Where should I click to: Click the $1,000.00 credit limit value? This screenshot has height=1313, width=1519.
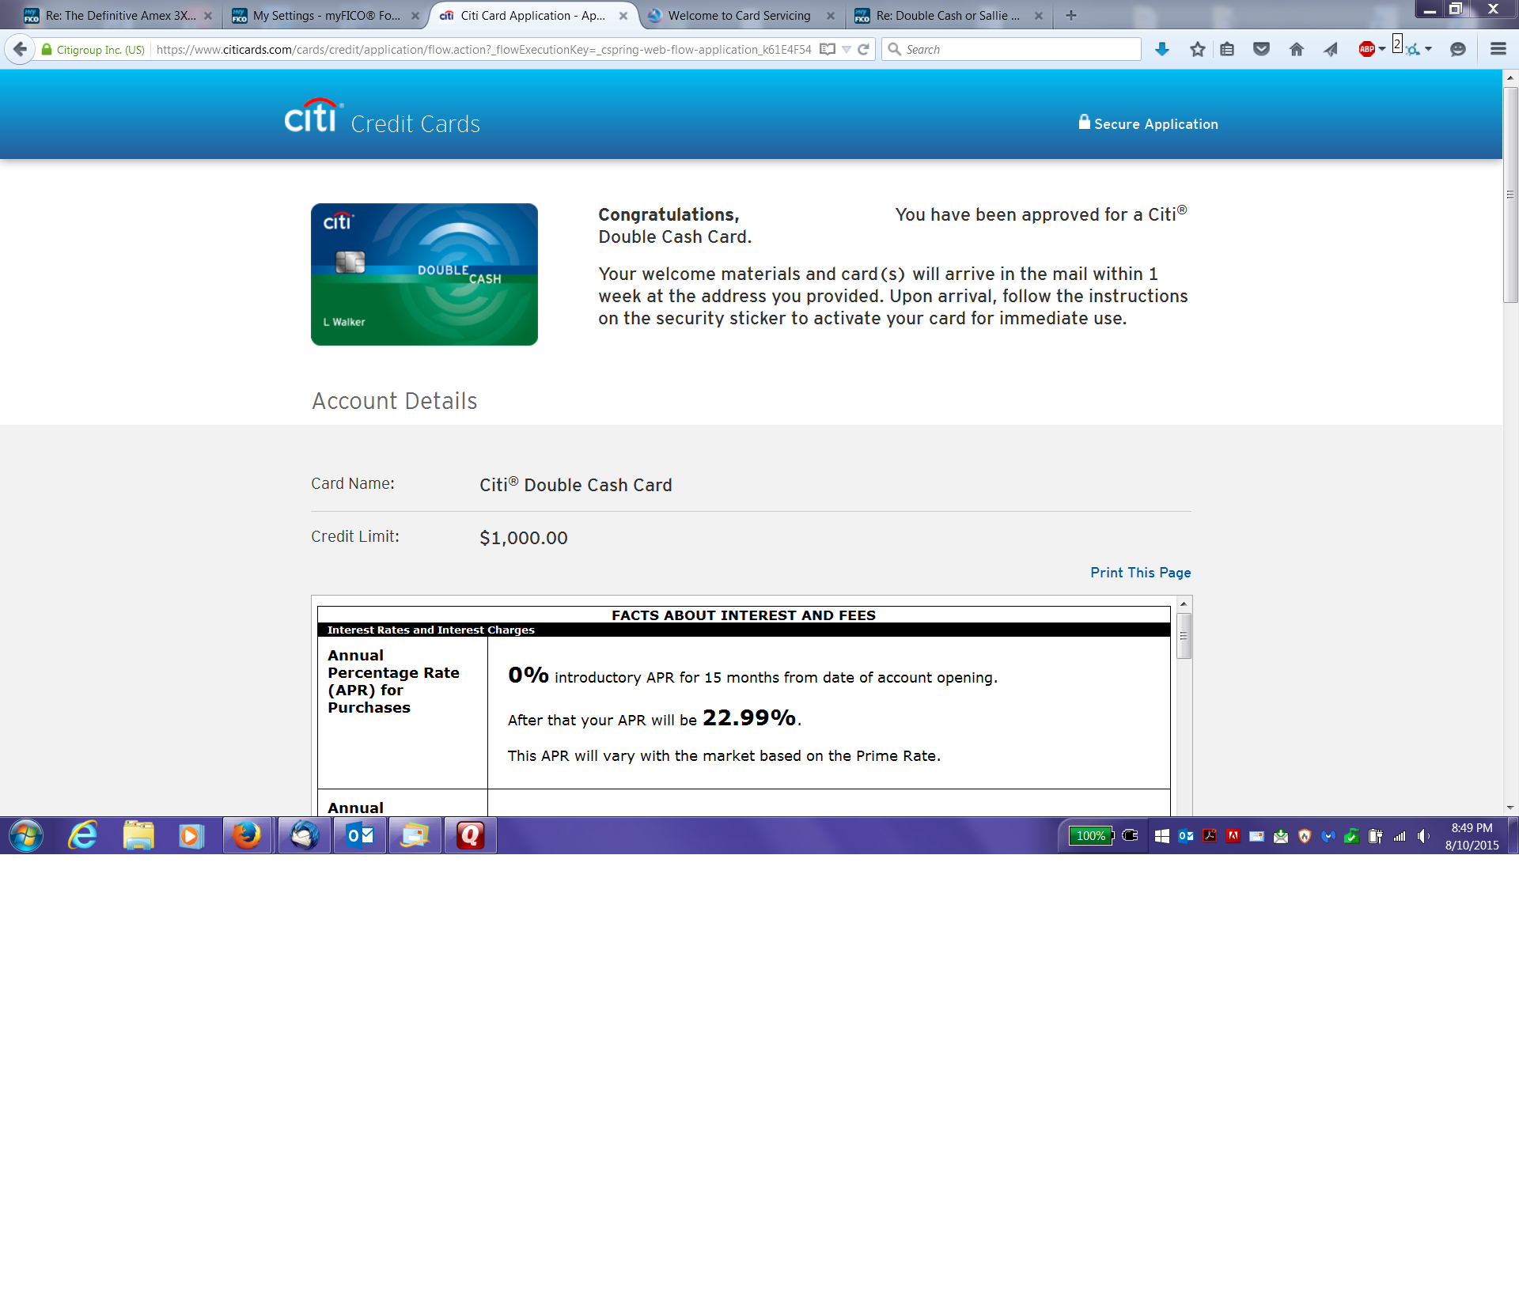tap(524, 538)
